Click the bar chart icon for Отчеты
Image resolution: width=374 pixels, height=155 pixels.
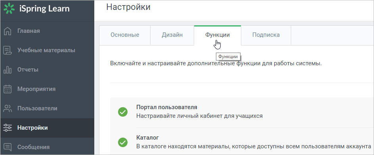click(8, 70)
